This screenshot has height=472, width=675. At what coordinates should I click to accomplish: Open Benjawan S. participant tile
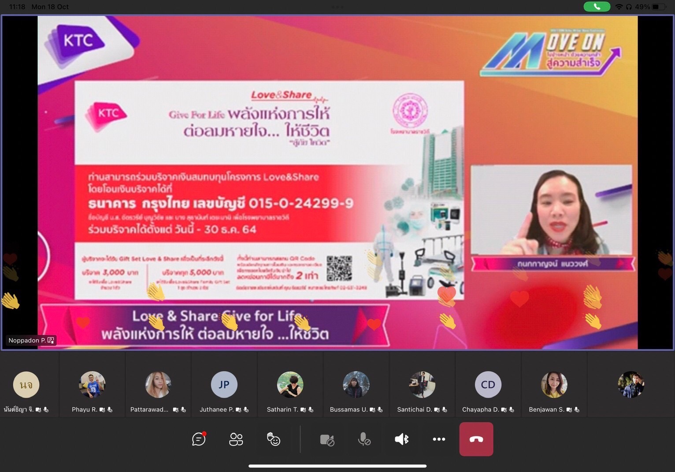click(x=554, y=385)
